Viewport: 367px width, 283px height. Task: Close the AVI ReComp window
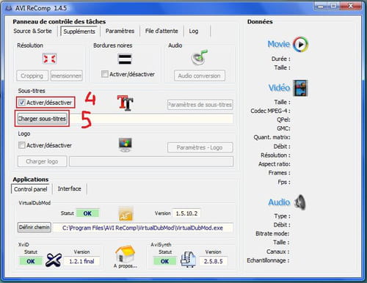[351, 6]
